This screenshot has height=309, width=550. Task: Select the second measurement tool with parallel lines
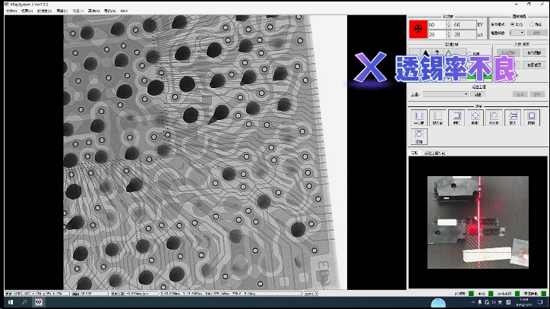tap(437, 117)
